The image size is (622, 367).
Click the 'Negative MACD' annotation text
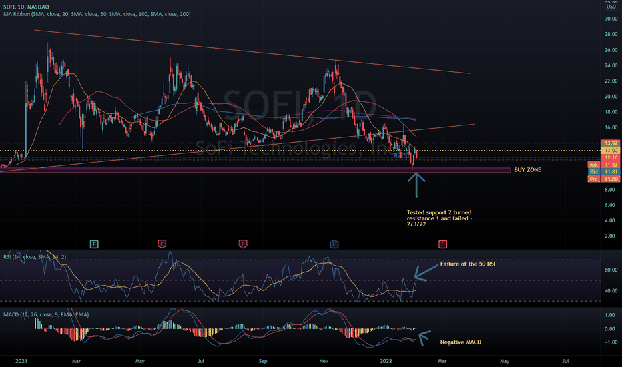click(460, 342)
